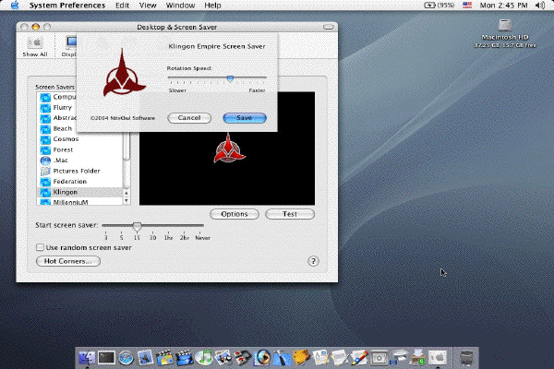Select Forest screen saver

coord(79,149)
